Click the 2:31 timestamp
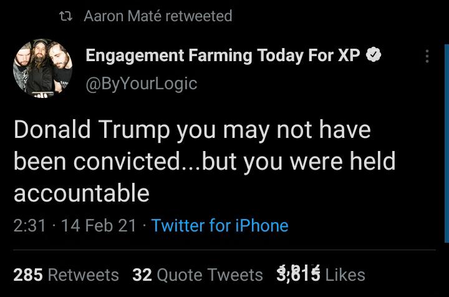Screen dimensions: 449x297 pos(29,225)
